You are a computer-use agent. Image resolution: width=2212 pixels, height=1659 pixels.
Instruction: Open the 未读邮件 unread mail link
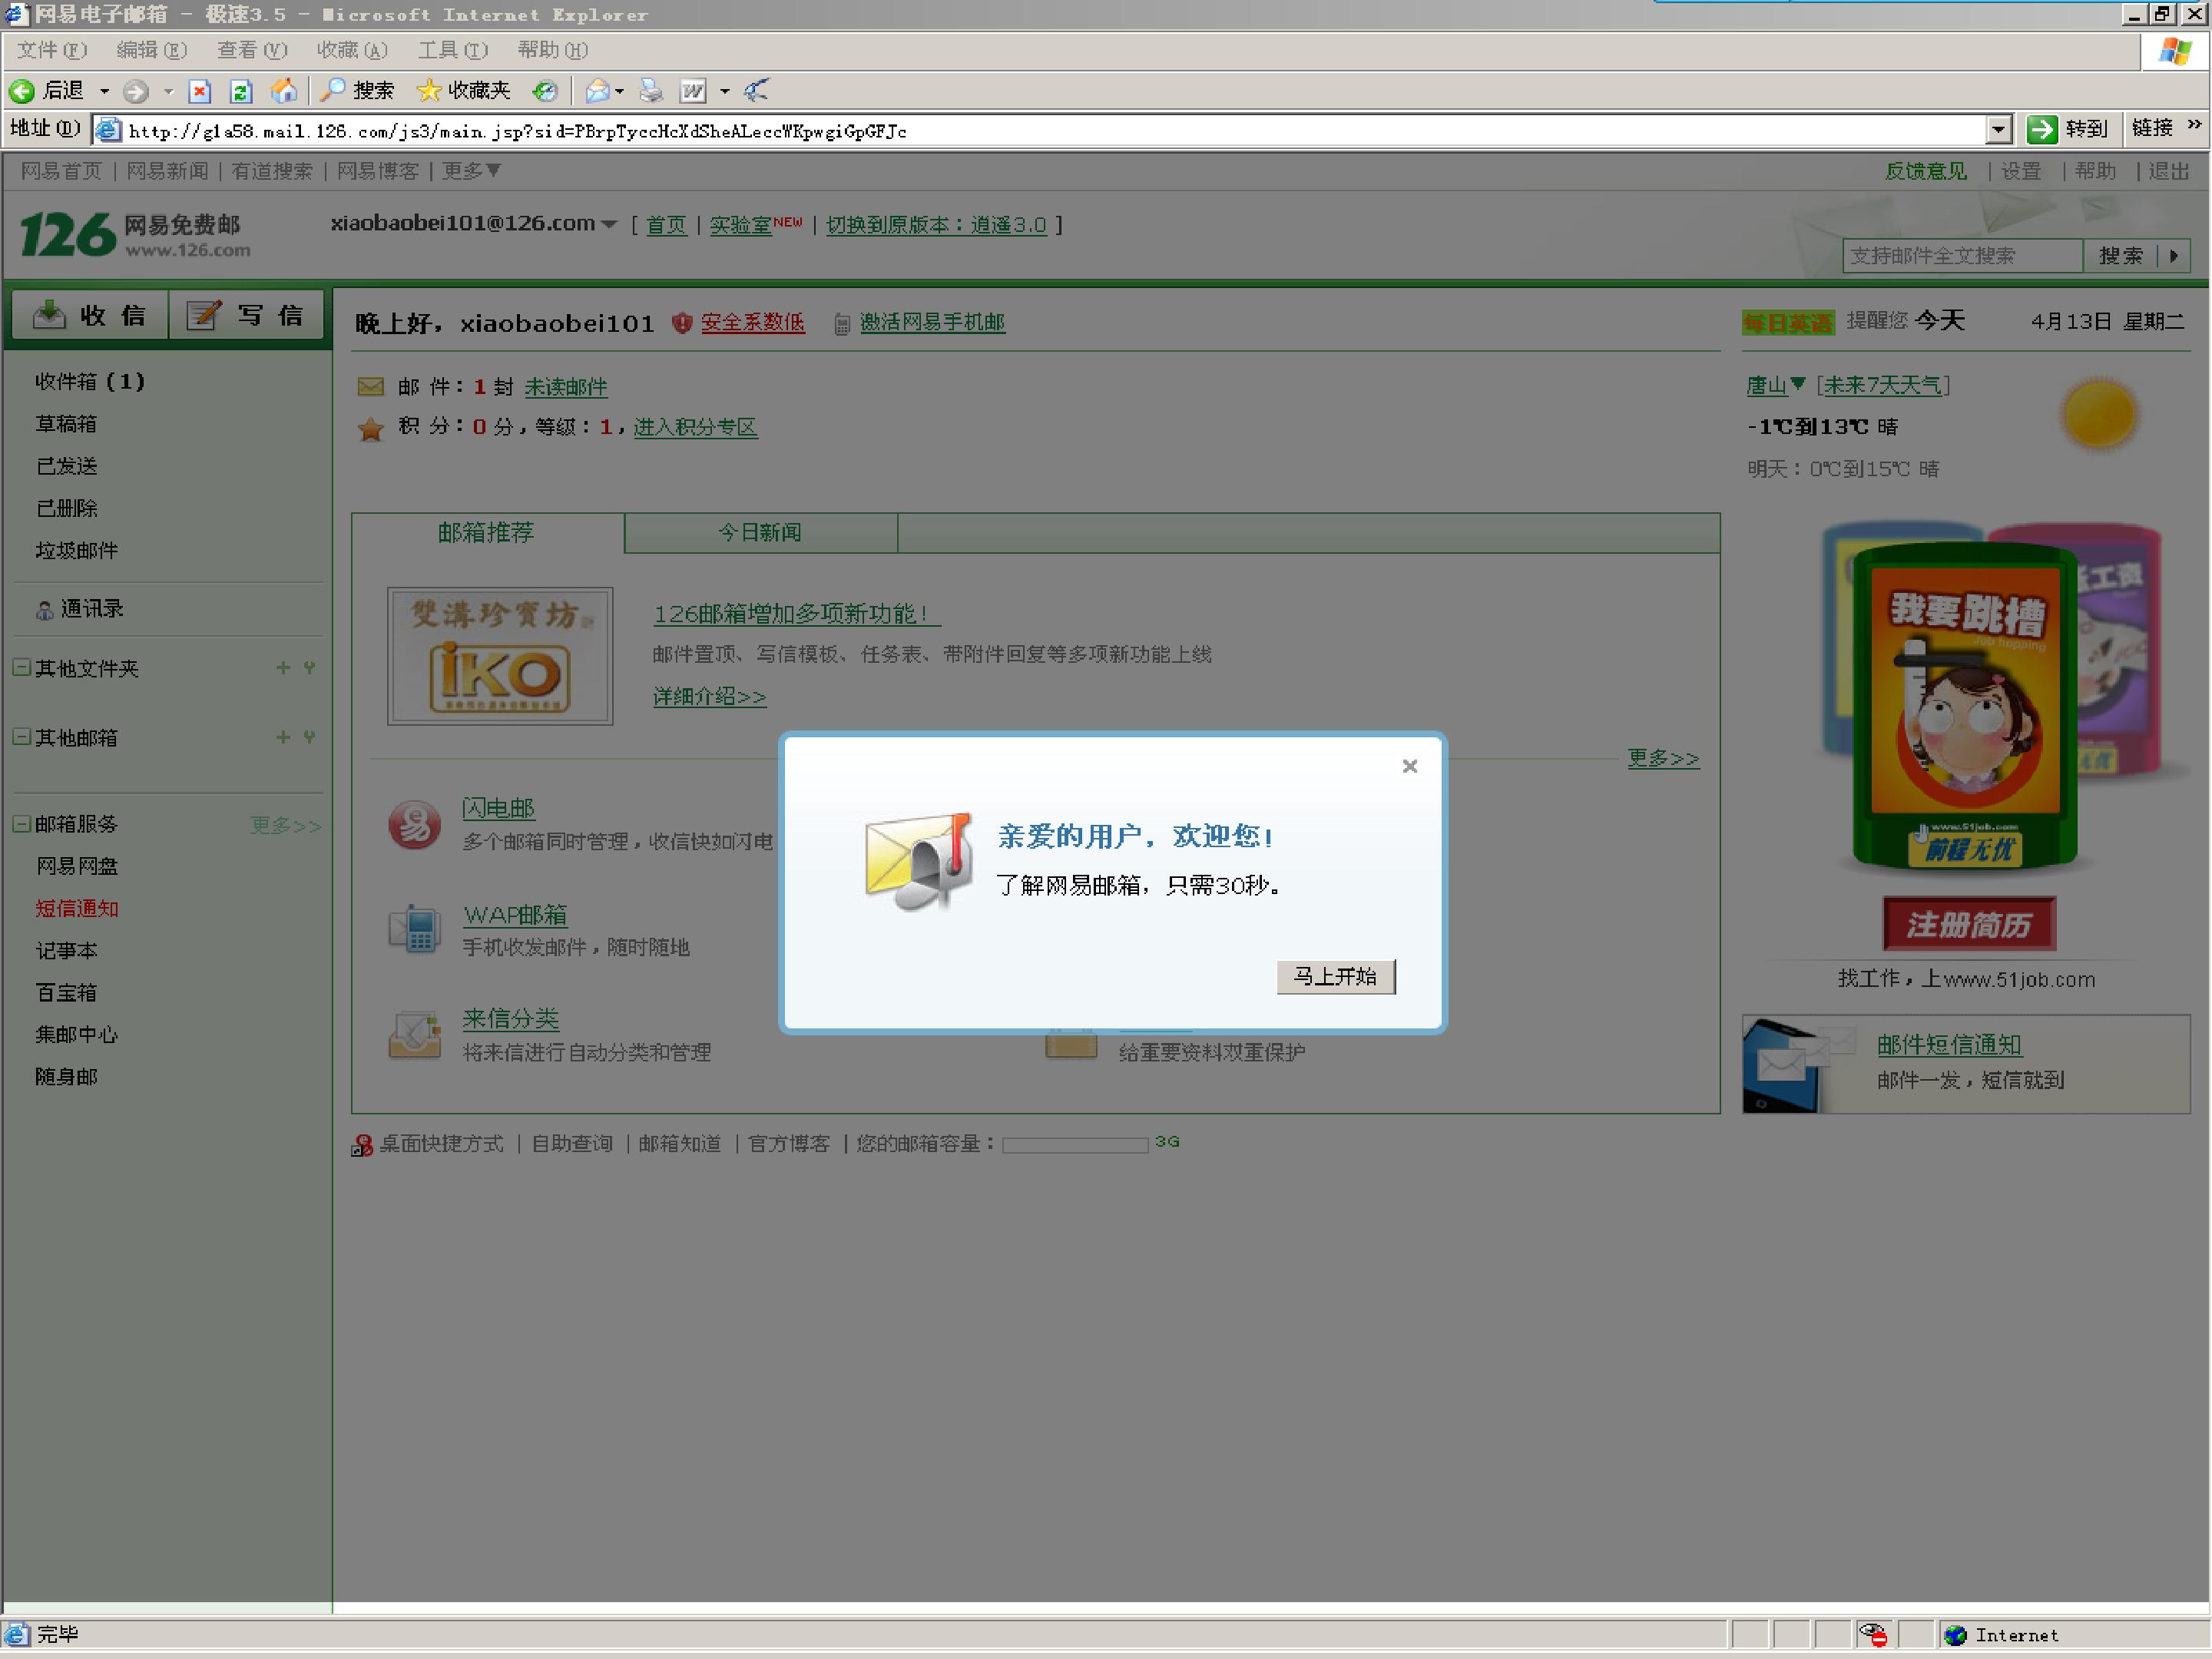(x=566, y=387)
